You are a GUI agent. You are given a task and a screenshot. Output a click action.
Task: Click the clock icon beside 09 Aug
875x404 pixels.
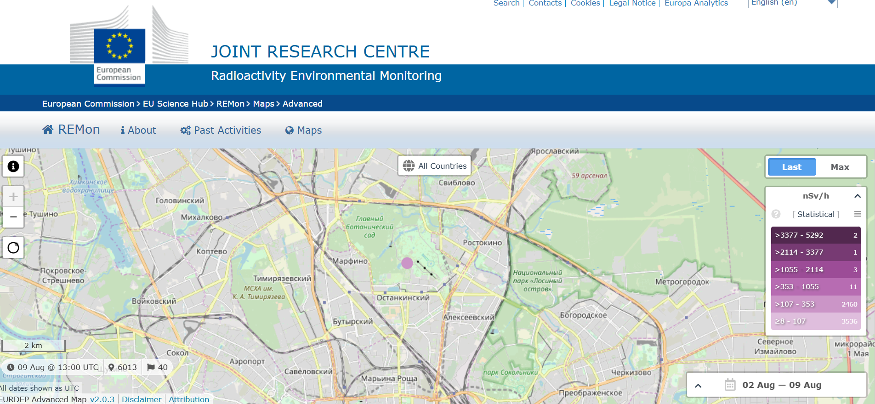point(11,367)
